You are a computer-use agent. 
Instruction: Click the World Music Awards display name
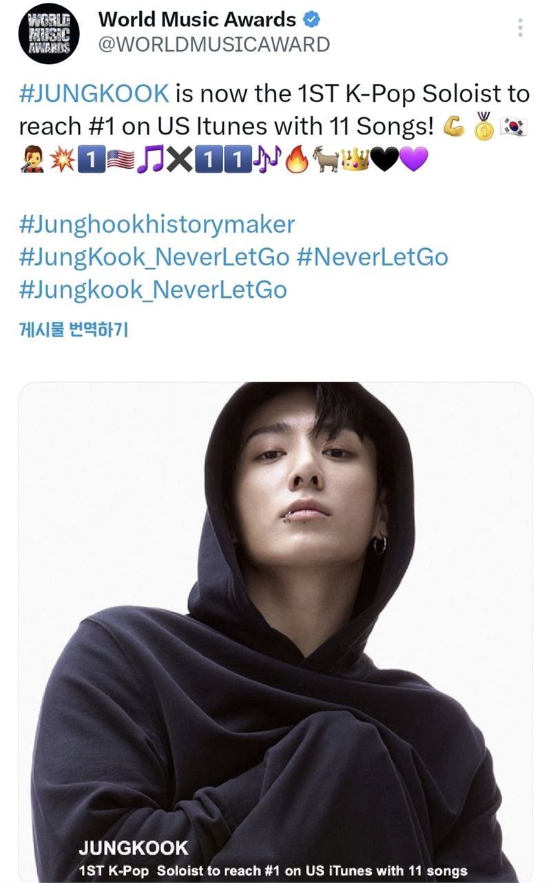(x=198, y=20)
